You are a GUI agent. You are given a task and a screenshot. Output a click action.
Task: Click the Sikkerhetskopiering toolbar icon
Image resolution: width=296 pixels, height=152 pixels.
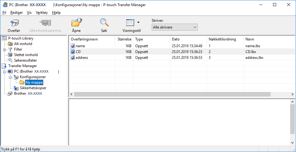[45, 23]
